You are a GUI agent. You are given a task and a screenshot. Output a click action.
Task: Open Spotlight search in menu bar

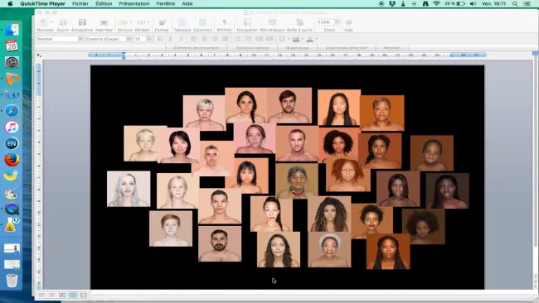point(515,4)
